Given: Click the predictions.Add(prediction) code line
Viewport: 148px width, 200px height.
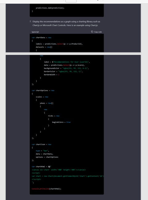Looking at the screenshot, I should pos(50,8).
